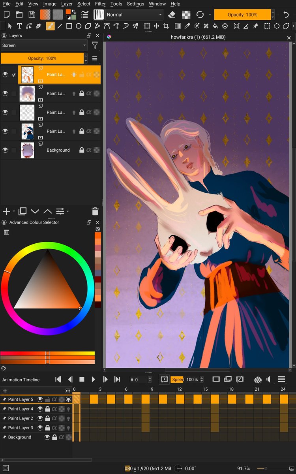Image resolution: width=296 pixels, height=474 pixels.
Task: Save the document with floppy icon
Action: coord(32,15)
